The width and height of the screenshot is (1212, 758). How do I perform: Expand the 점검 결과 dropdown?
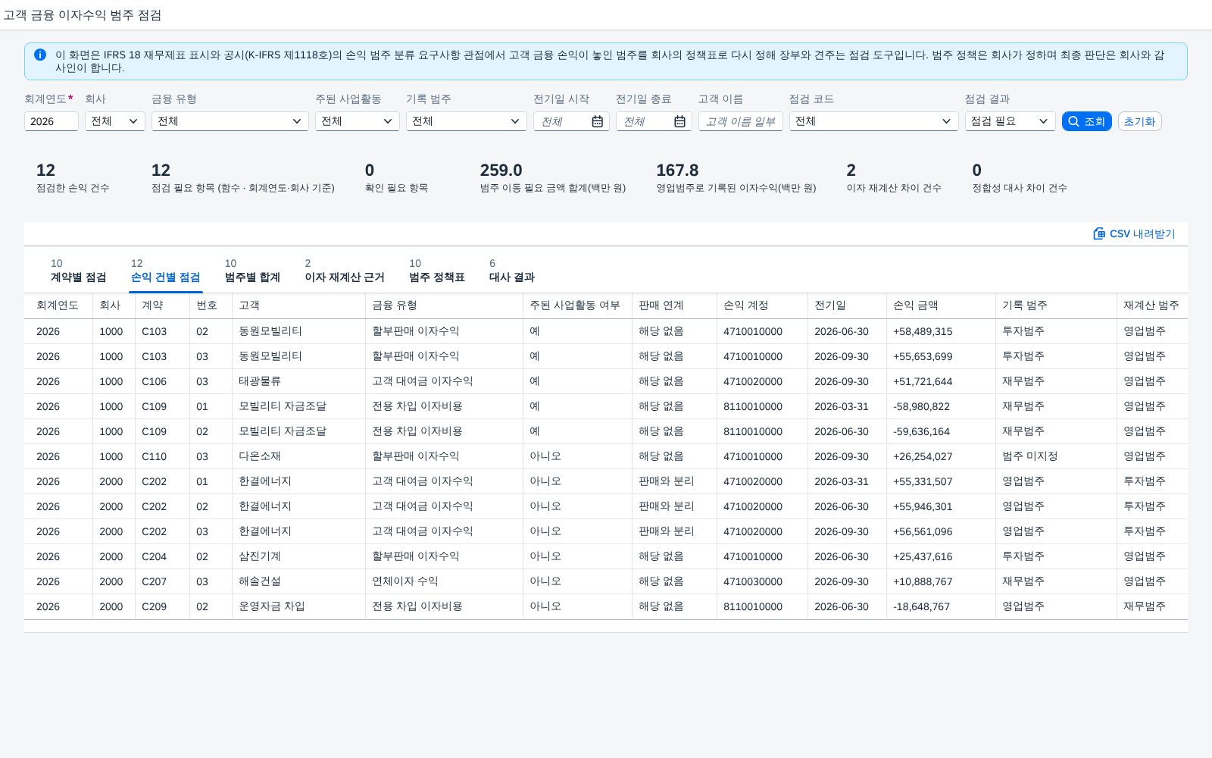tap(1010, 121)
